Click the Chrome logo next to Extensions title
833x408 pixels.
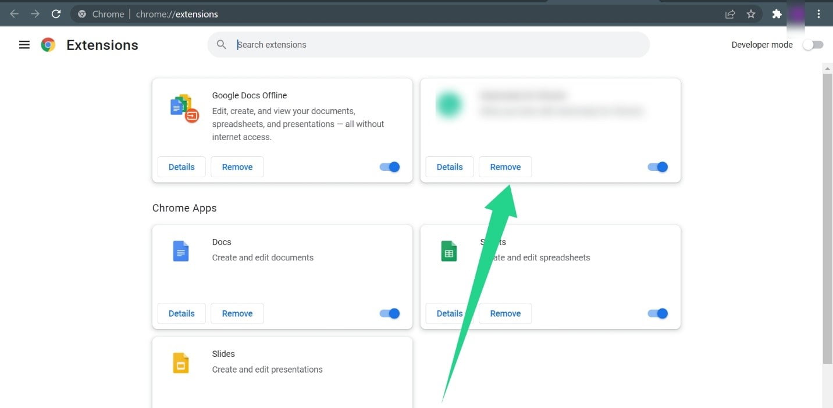click(48, 45)
